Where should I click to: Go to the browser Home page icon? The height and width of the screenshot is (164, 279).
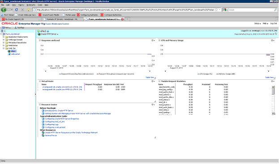click(x=28, y=10)
